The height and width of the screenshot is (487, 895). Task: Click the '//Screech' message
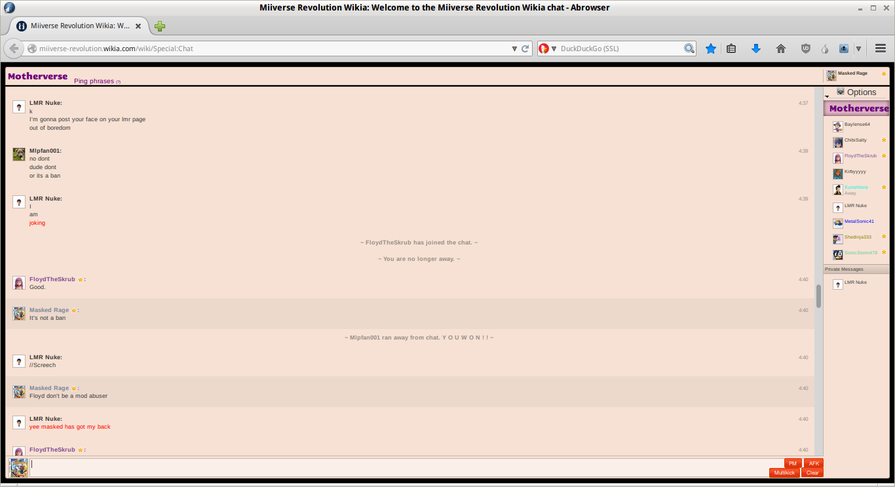click(x=43, y=365)
